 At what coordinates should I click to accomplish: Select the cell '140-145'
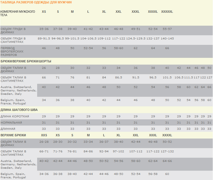point(167,39)
